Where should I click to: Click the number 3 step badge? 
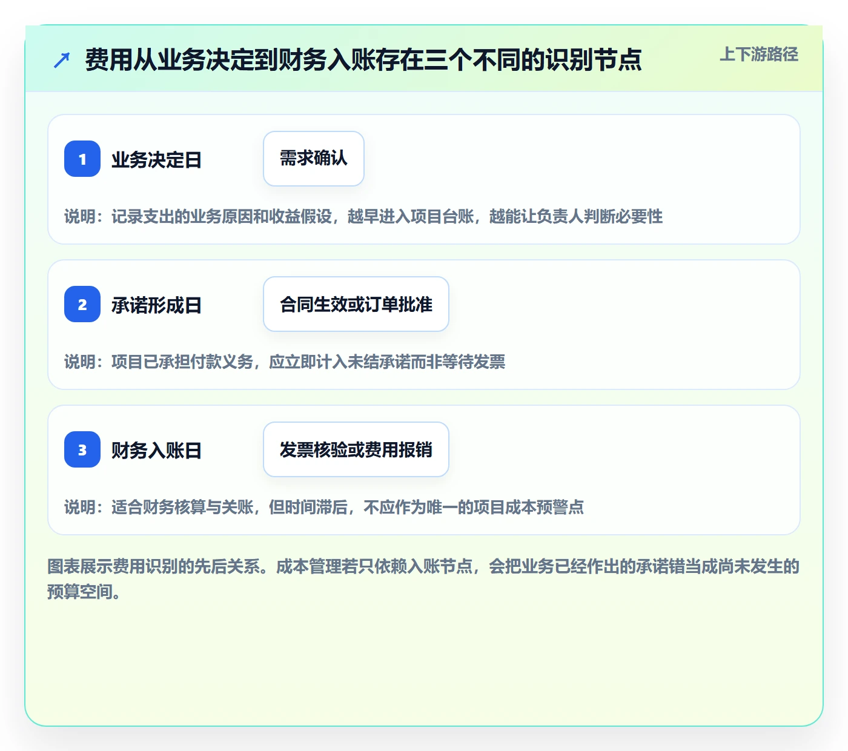pyautogui.click(x=82, y=449)
